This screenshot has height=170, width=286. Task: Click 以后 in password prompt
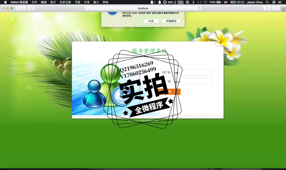(x=151, y=21)
